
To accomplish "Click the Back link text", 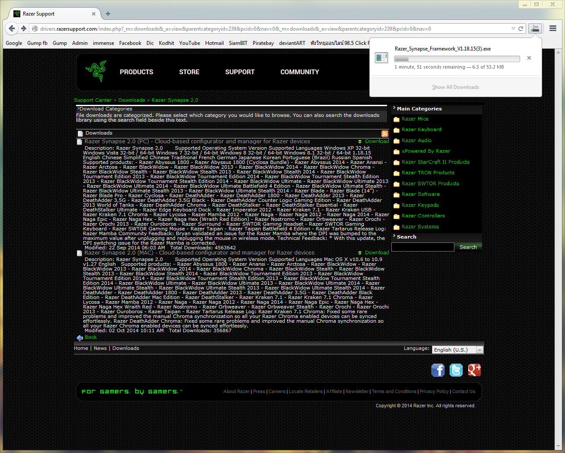I will [91, 337].
